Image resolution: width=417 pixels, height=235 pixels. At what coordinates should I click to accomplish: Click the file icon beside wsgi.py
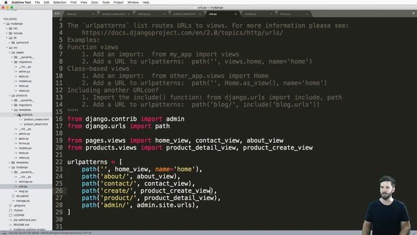[x=16, y=191]
